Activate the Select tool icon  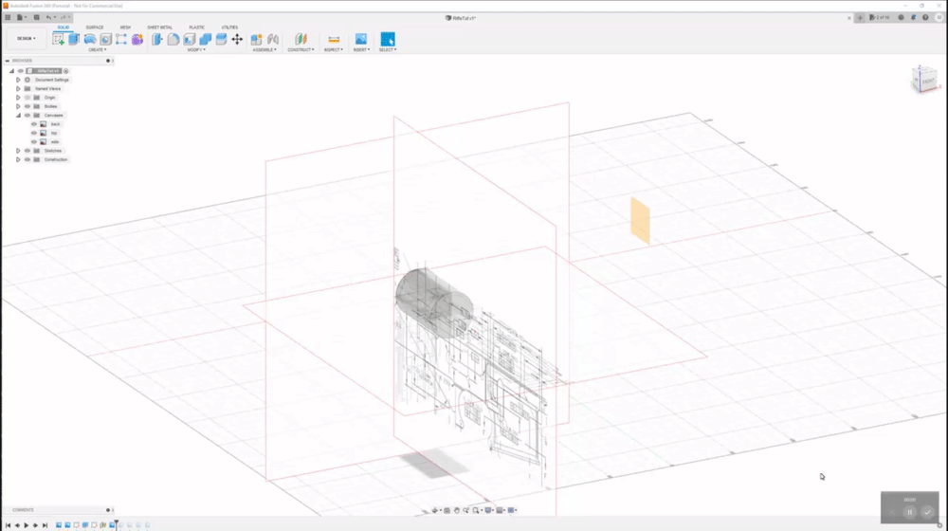[388, 39]
